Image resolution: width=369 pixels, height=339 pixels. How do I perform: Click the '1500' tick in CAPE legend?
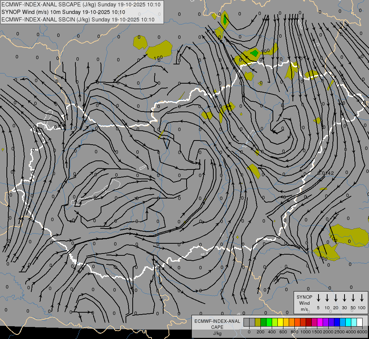(x=317, y=332)
